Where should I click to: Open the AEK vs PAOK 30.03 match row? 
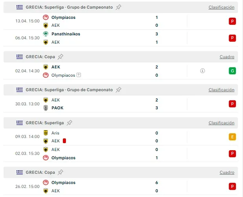121,104
